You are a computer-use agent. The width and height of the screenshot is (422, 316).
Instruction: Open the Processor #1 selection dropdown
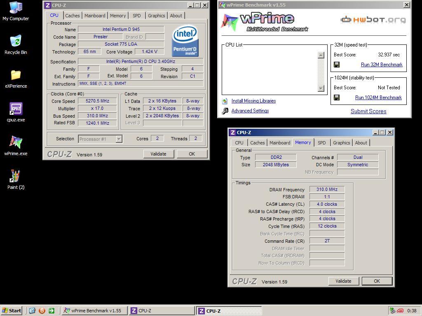pos(119,139)
